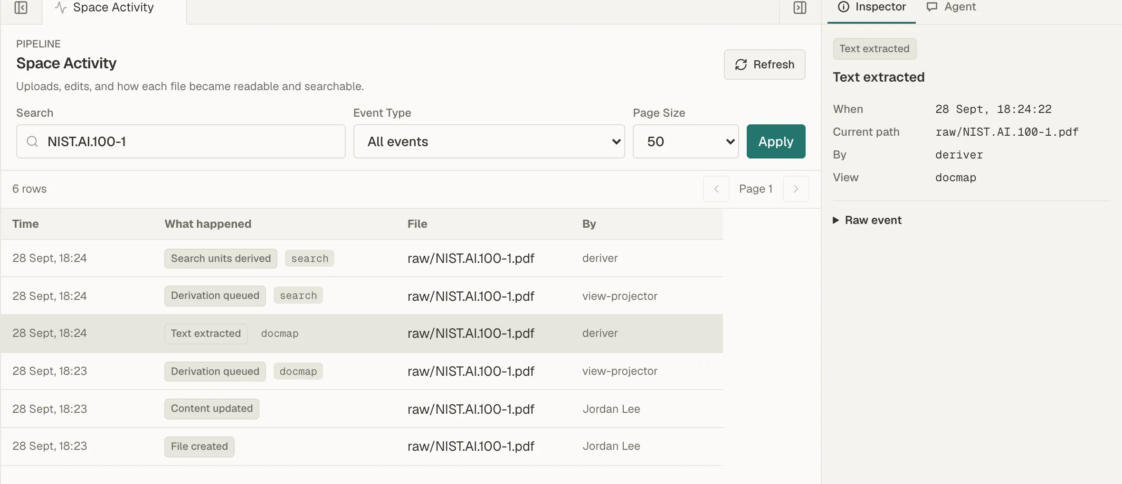This screenshot has width=1122, height=484.
Task: Toggle the right inspector panel icon
Action: (x=800, y=8)
